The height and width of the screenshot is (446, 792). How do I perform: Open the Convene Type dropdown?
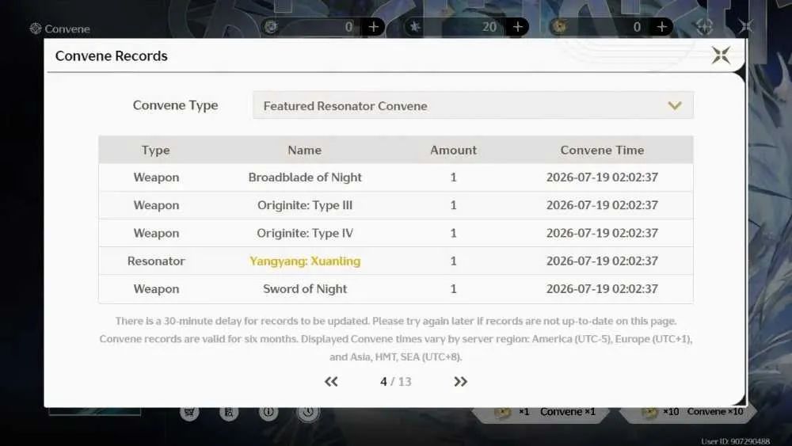(x=473, y=105)
